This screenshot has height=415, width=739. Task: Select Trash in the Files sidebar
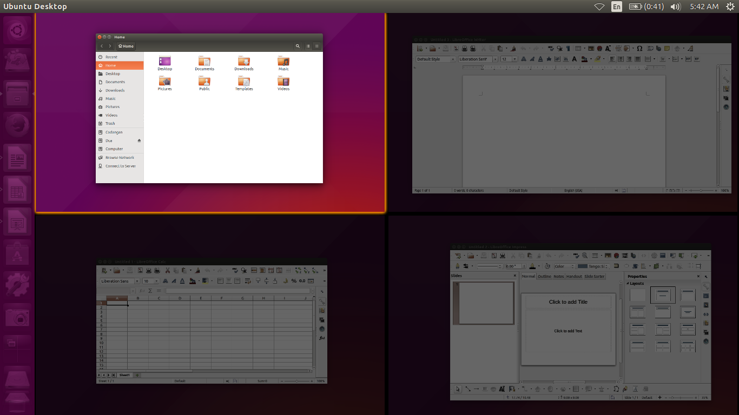tap(120, 124)
